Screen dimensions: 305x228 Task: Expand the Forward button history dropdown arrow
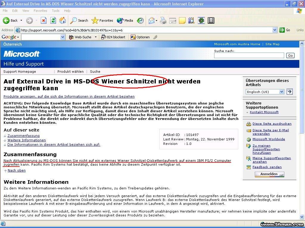36,20
